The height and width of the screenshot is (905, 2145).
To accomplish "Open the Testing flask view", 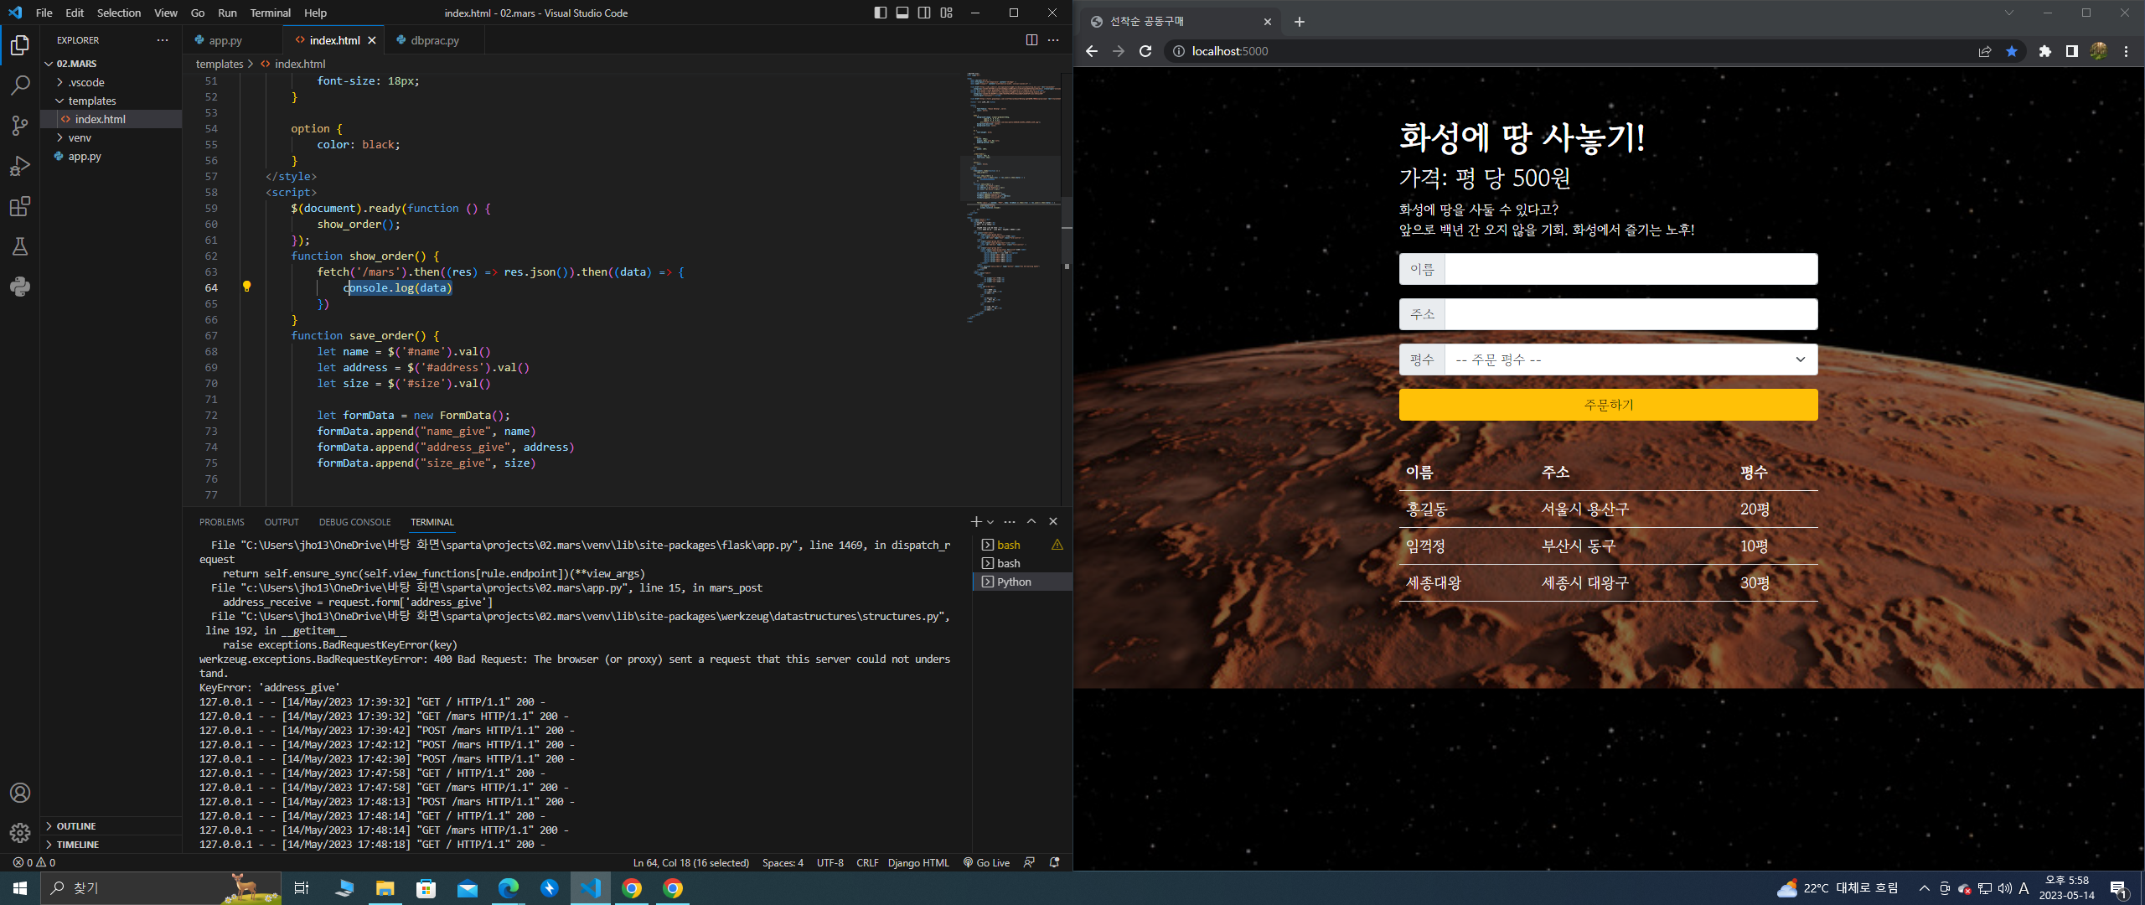I will click(x=20, y=246).
